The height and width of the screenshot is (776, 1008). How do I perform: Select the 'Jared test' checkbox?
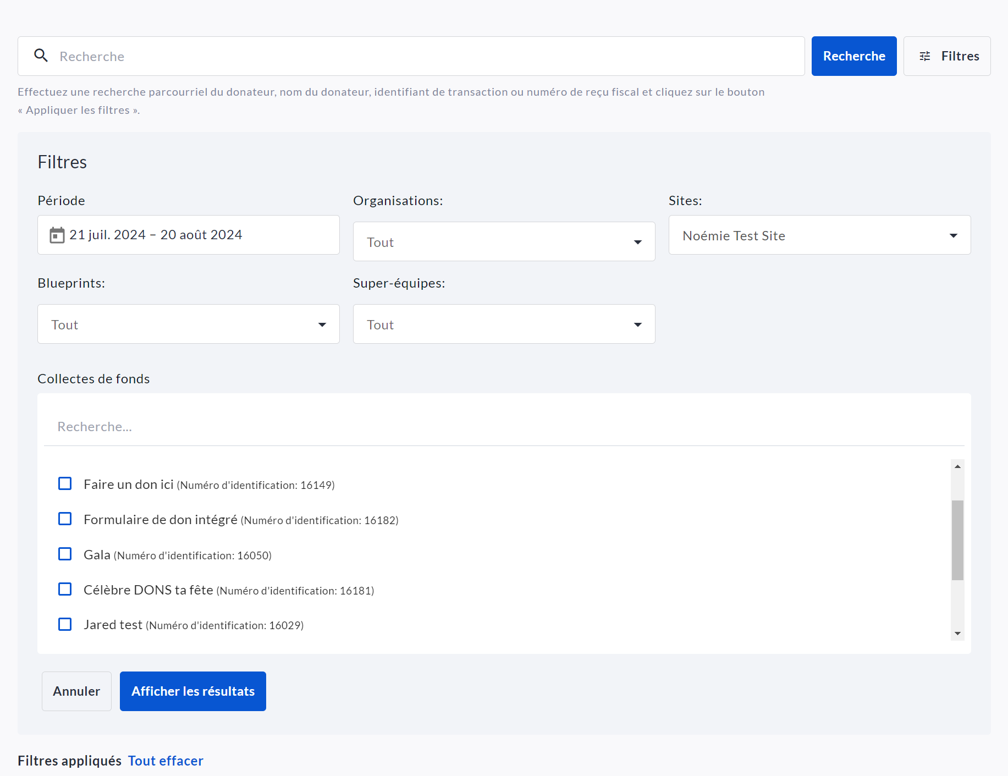(x=65, y=625)
